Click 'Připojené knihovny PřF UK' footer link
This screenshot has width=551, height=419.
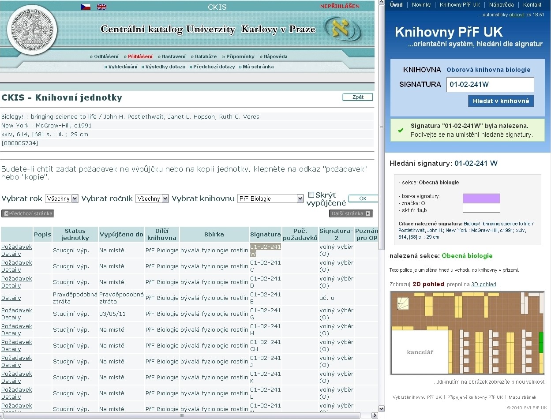(475, 397)
